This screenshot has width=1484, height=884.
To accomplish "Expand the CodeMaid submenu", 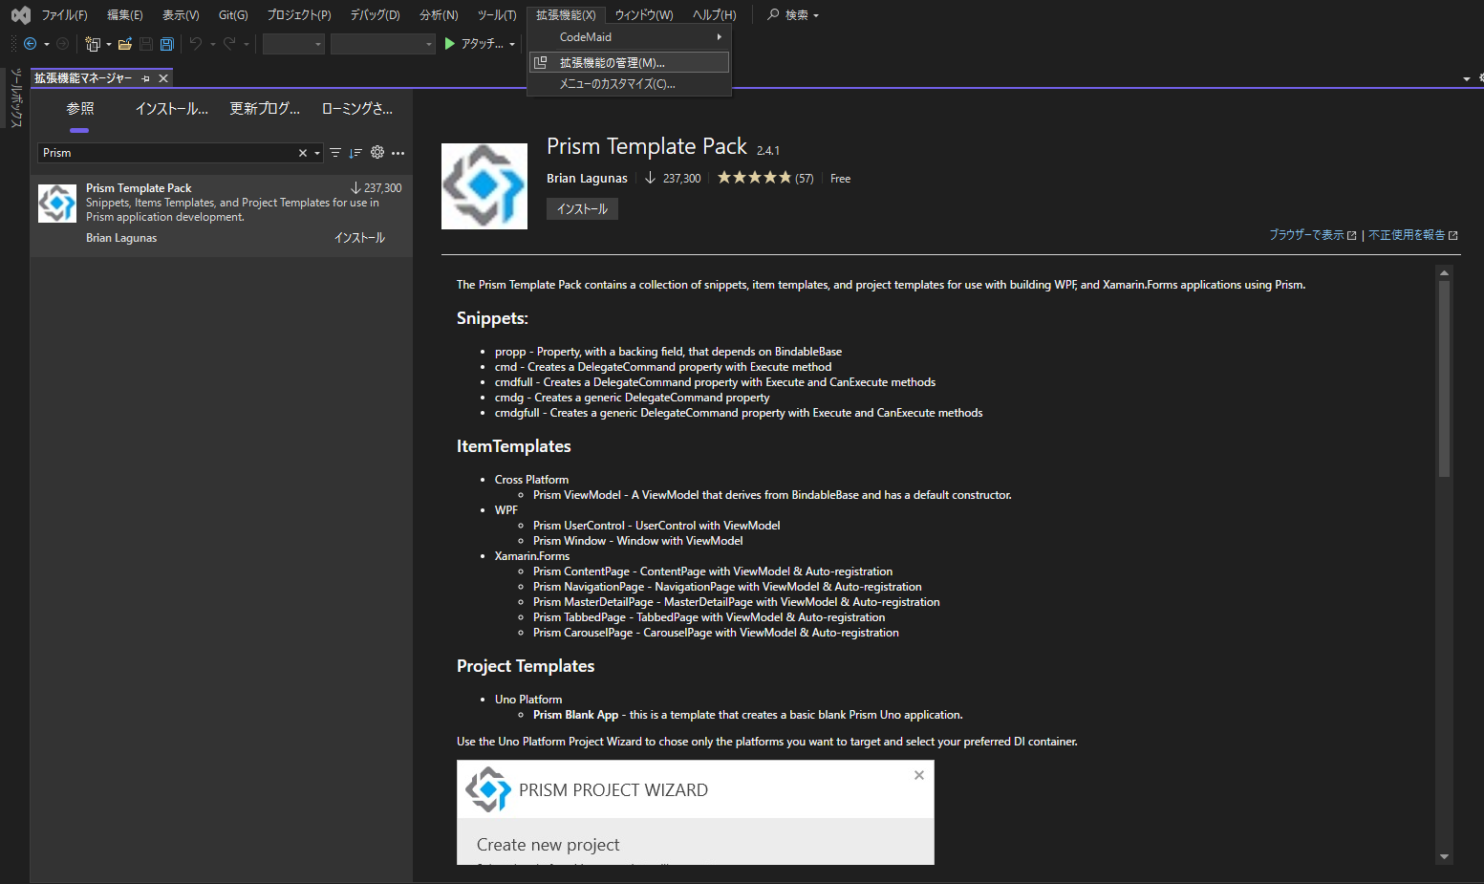I will (630, 37).
